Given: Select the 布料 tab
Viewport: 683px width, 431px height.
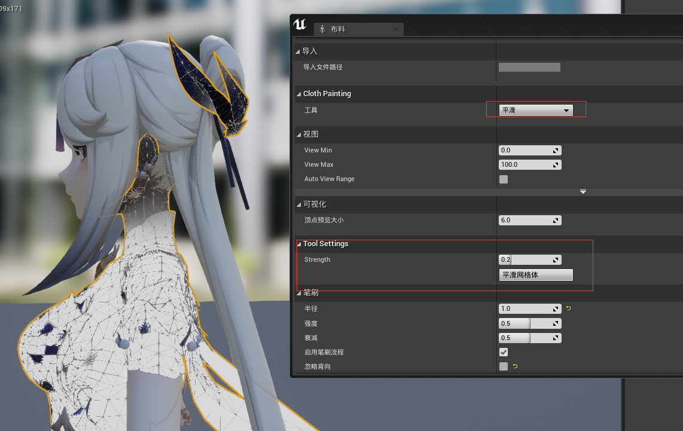Looking at the screenshot, I should [x=358, y=29].
